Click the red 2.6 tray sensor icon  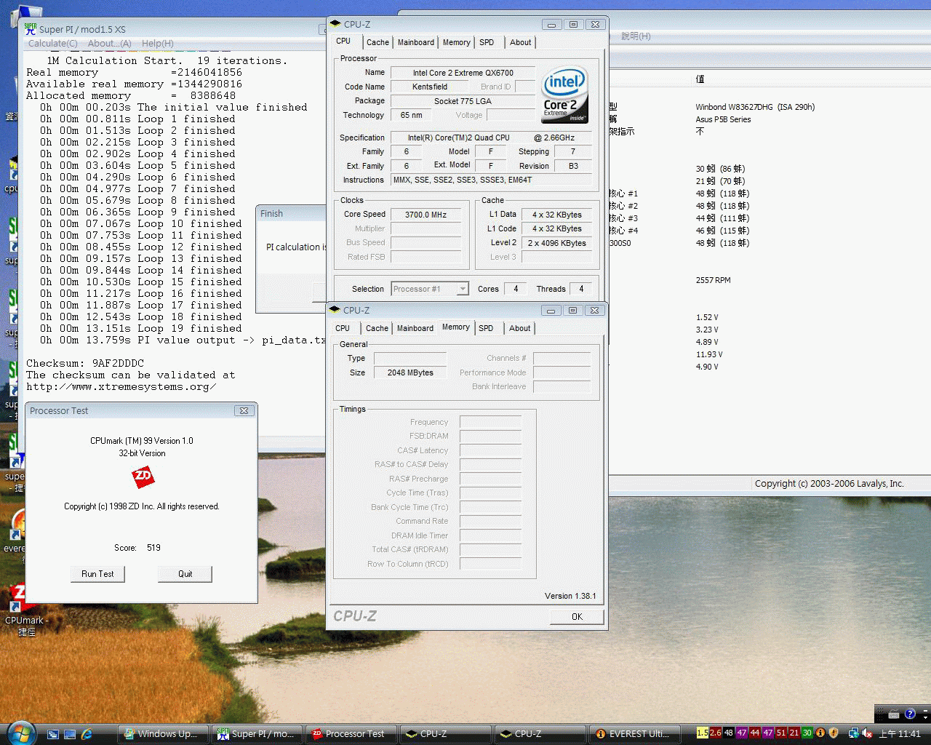[715, 733]
